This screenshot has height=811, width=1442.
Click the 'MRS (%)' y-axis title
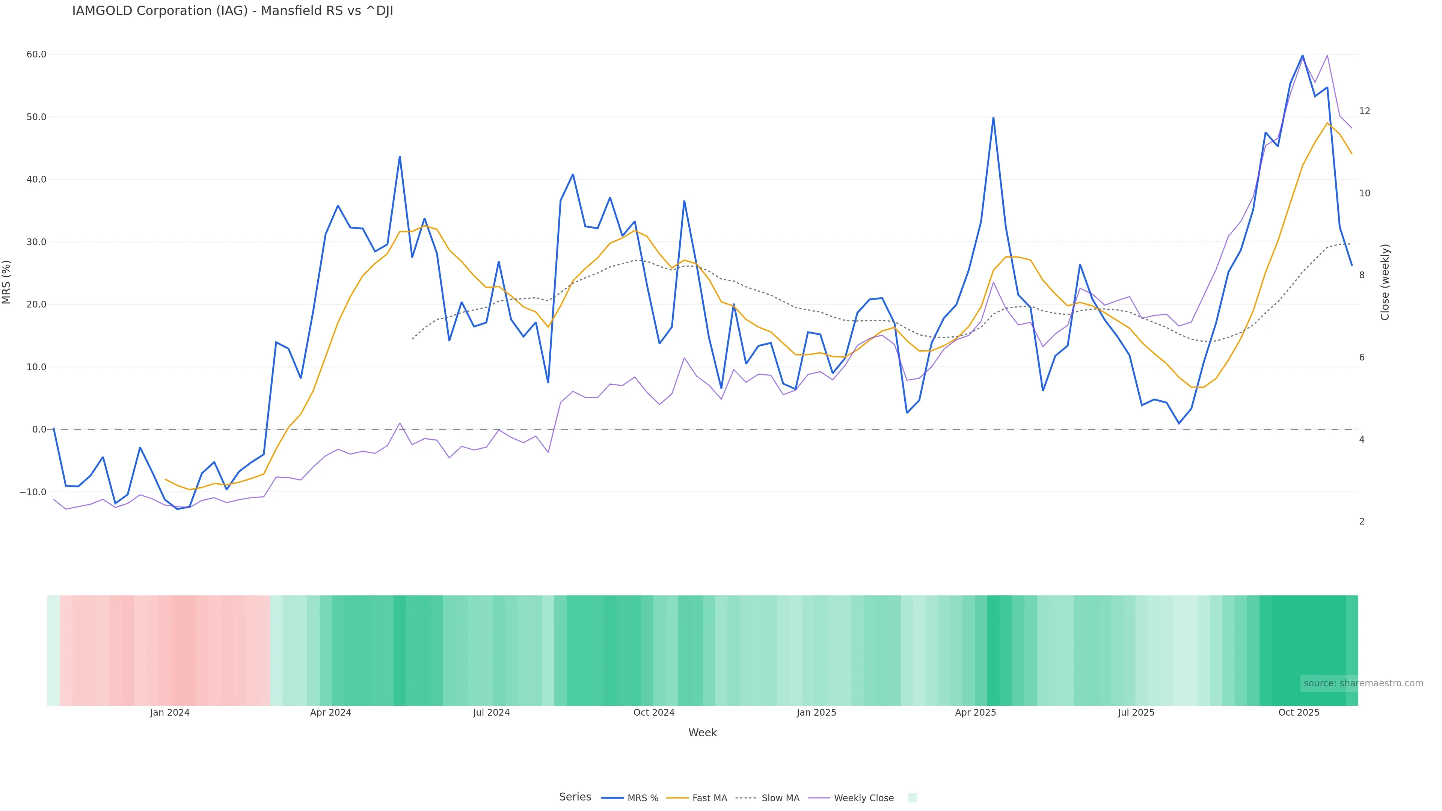(7, 282)
